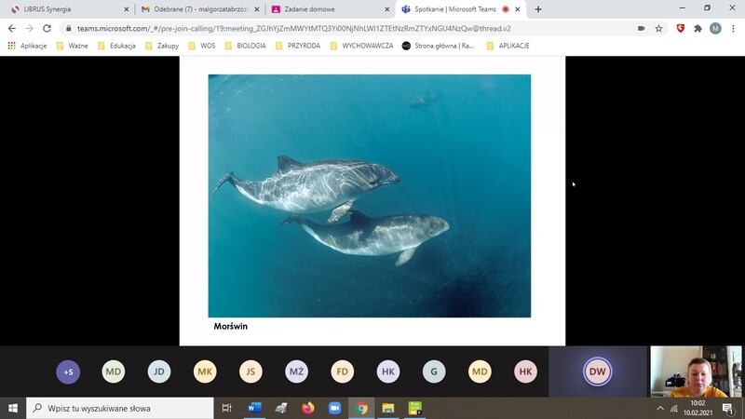This screenshot has height=419, width=745.
Task: Show the +5 hidden participants
Action: pos(68,372)
